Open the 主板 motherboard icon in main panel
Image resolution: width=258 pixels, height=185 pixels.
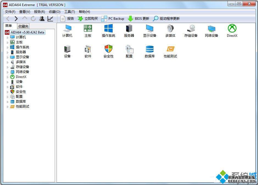[88, 31]
